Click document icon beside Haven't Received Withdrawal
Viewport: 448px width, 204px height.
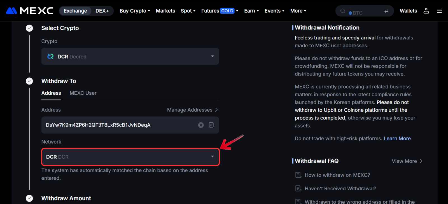pos(298,189)
